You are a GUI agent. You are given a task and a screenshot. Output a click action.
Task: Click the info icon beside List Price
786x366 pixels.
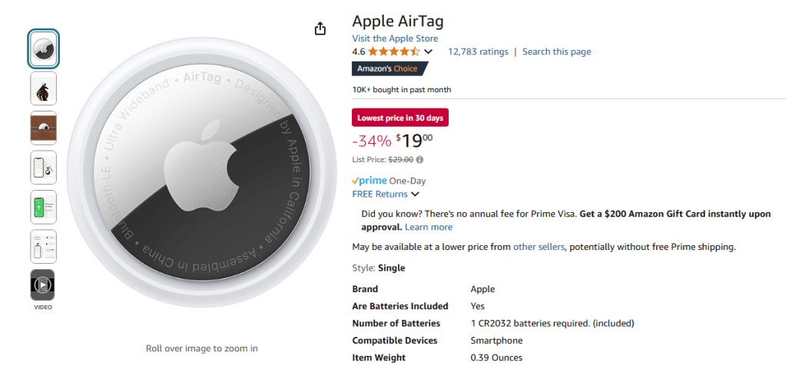coord(420,160)
